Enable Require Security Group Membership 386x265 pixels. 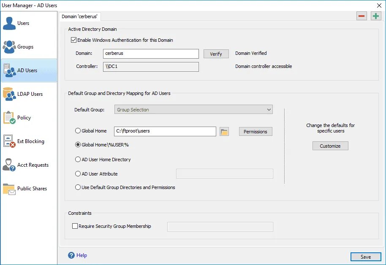coord(75,226)
